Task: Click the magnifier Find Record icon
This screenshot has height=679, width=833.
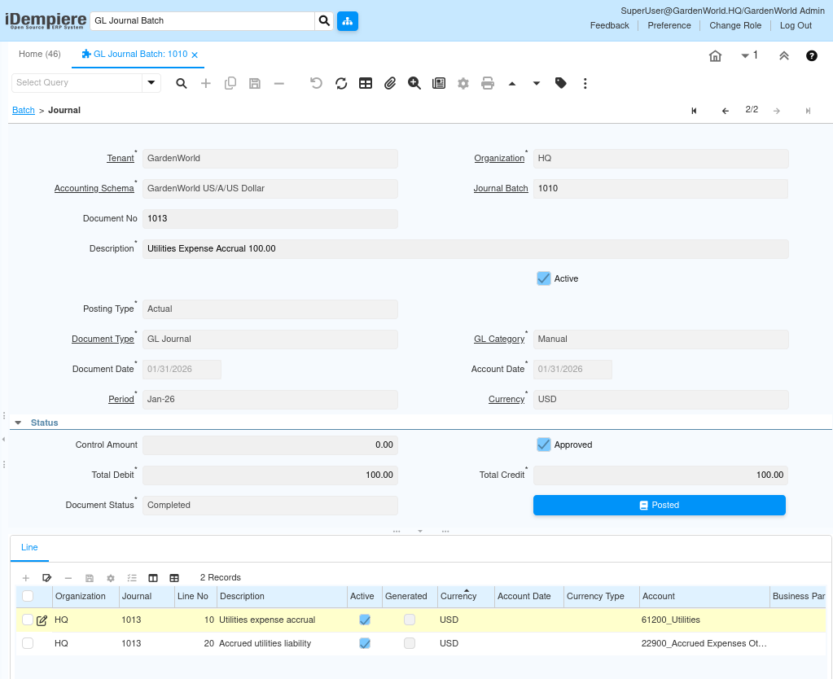Action: point(182,83)
